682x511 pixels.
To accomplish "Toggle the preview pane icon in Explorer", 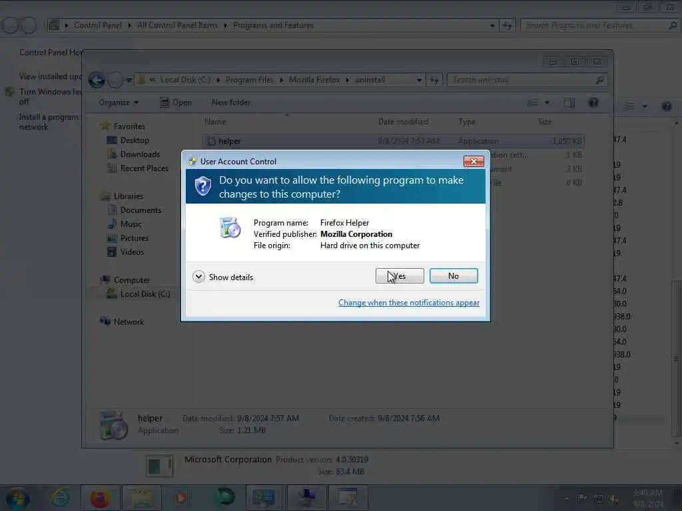I will (569, 102).
